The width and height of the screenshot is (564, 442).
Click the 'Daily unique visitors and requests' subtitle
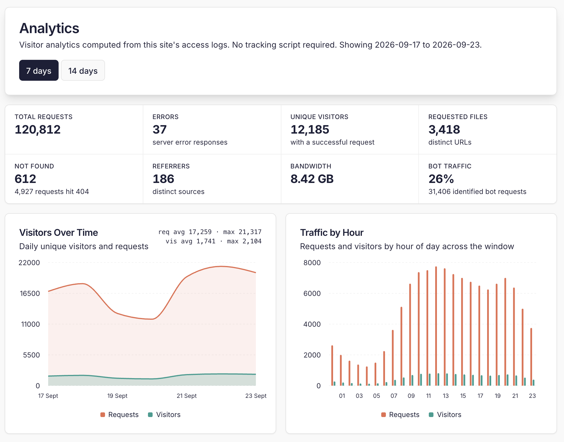(84, 246)
